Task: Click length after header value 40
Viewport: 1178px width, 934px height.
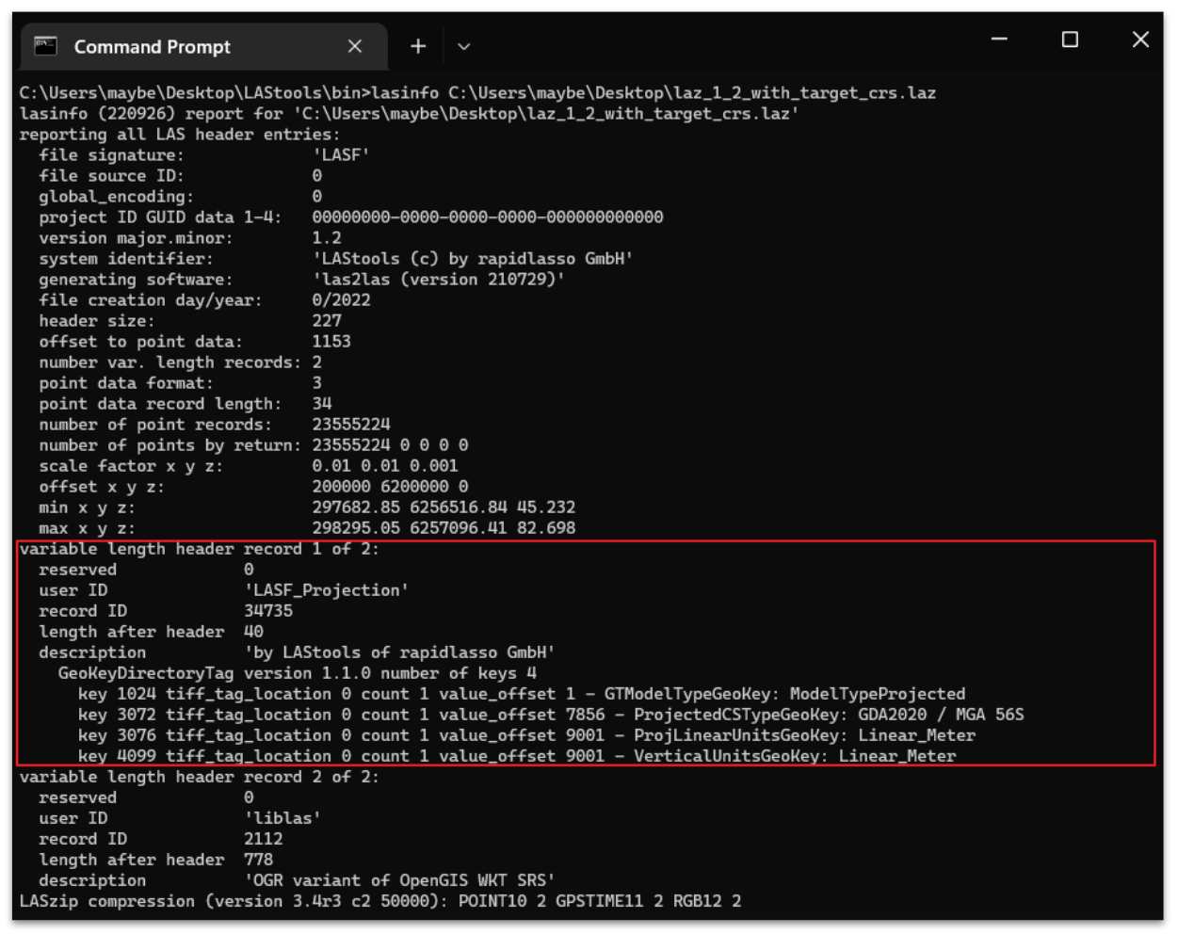Action: pos(253,632)
